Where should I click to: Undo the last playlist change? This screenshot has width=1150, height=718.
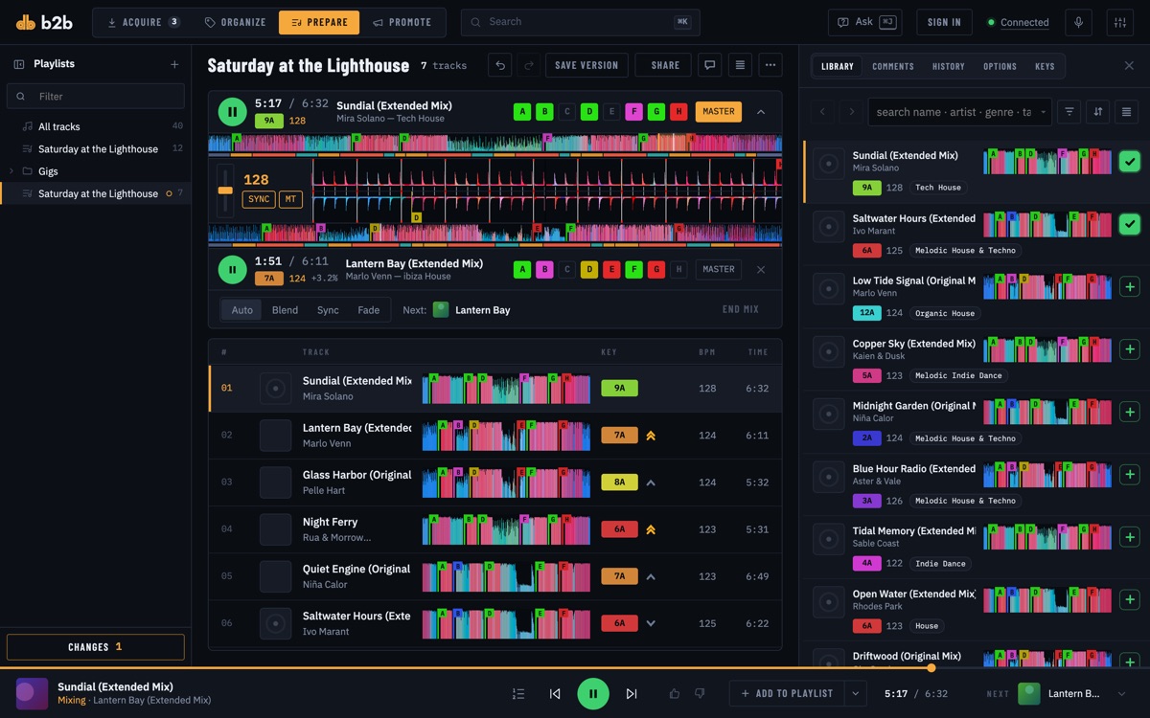pos(500,65)
